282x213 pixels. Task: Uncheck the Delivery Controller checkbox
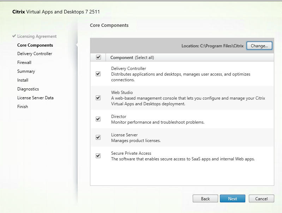[98, 74]
